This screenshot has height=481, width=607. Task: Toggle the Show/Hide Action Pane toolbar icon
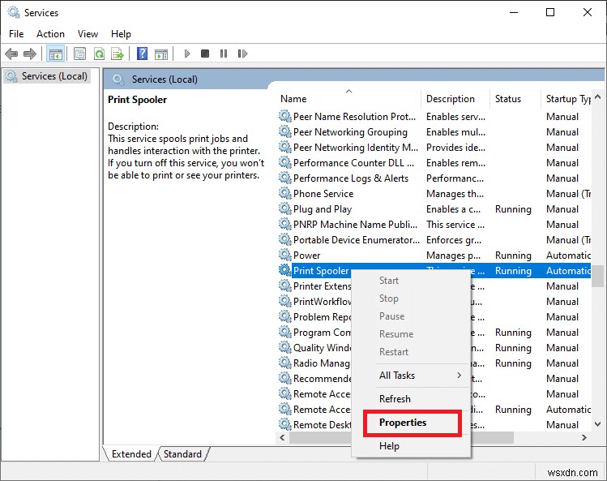[x=161, y=54]
